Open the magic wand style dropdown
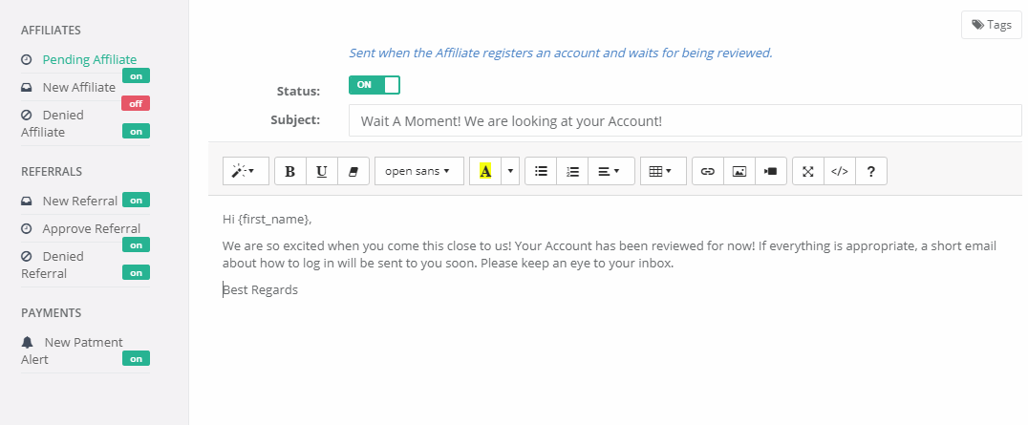The width and height of the screenshot is (1028, 425). [x=246, y=171]
